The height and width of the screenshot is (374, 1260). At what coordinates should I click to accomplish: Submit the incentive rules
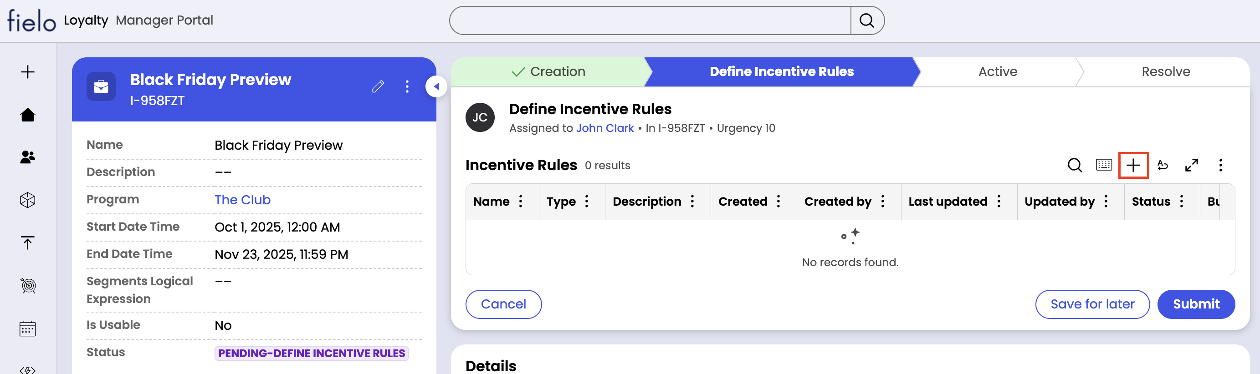click(x=1196, y=304)
